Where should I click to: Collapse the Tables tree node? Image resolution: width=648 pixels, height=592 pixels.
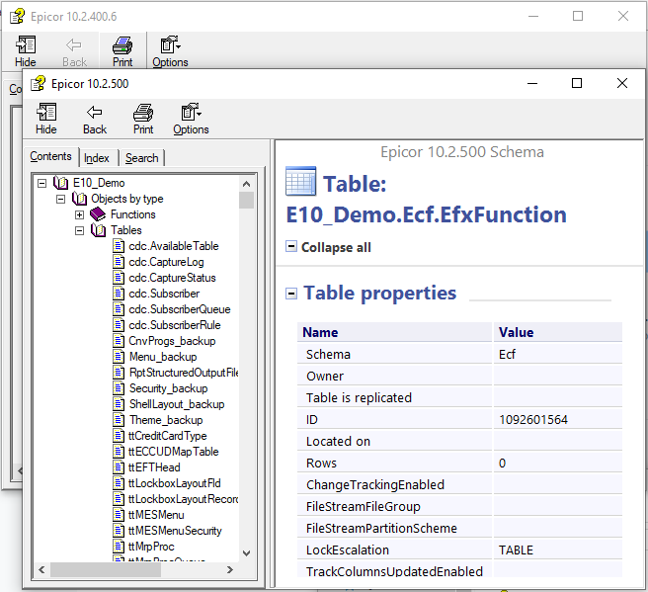click(x=79, y=230)
